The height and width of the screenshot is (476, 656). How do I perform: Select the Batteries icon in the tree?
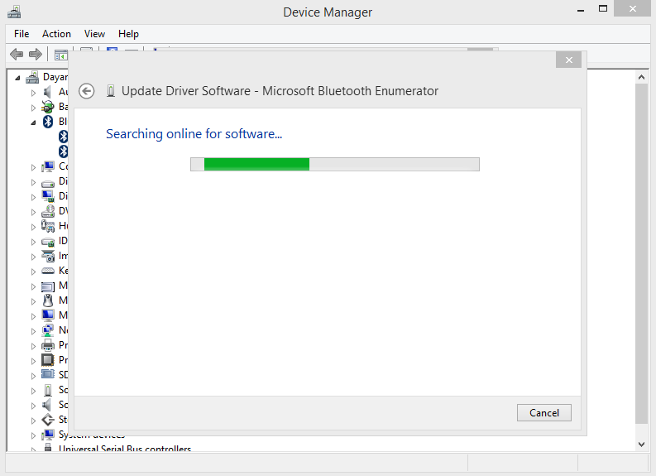(48, 107)
